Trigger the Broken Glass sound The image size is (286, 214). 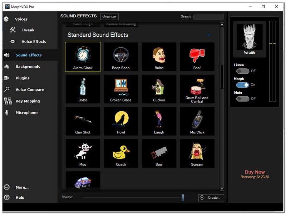pyautogui.click(x=121, y=89)
